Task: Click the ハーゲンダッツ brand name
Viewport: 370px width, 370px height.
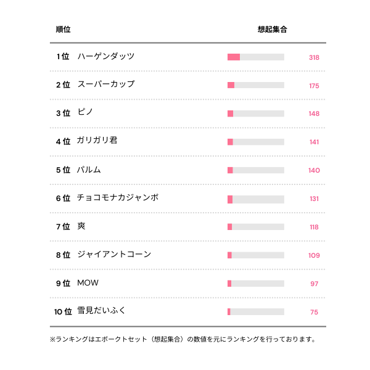Action: (x=106, y=57)
